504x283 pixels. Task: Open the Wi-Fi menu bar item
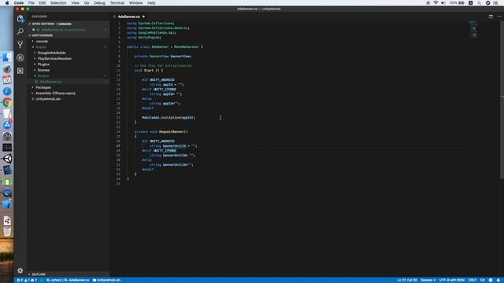click(435, 3)
